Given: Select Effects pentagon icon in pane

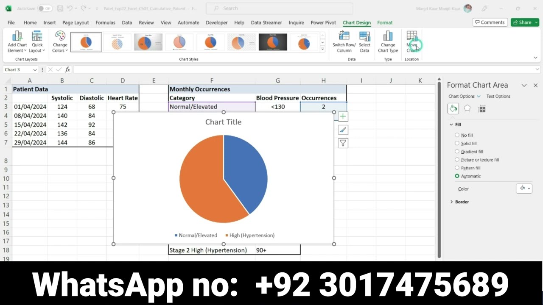Looking at the screenshot, I should (467, 108).
